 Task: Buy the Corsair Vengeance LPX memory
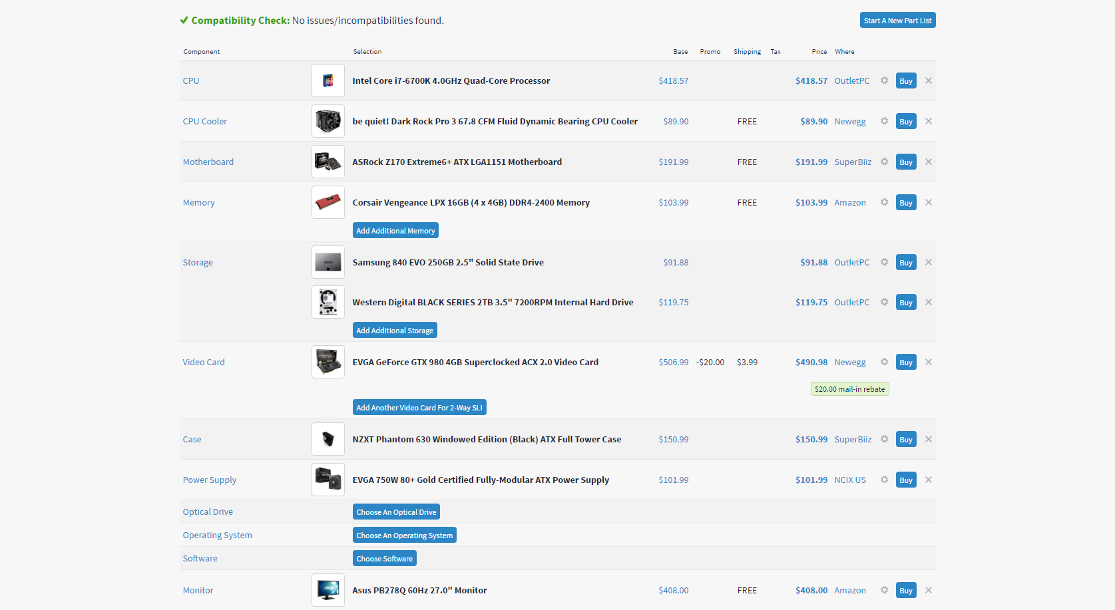point(906,202)
